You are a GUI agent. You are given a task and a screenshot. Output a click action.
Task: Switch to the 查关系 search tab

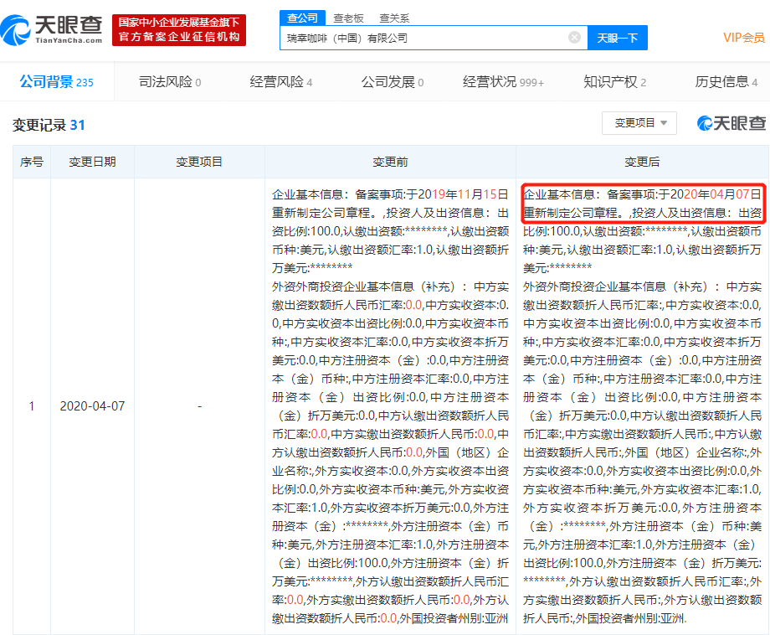point(394,17)
